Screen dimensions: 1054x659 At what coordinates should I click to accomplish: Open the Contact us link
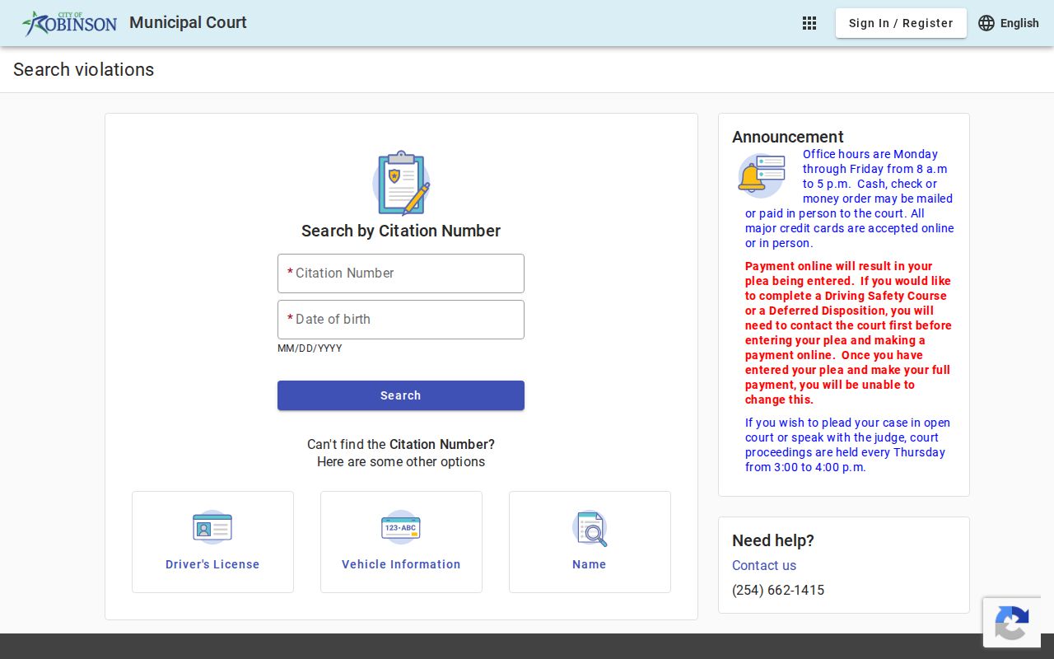(764, 565)
